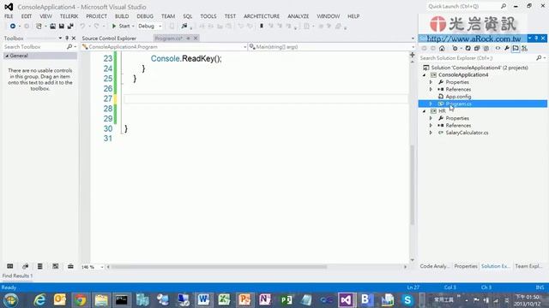Click the Windows Start orb

point(11,300)
